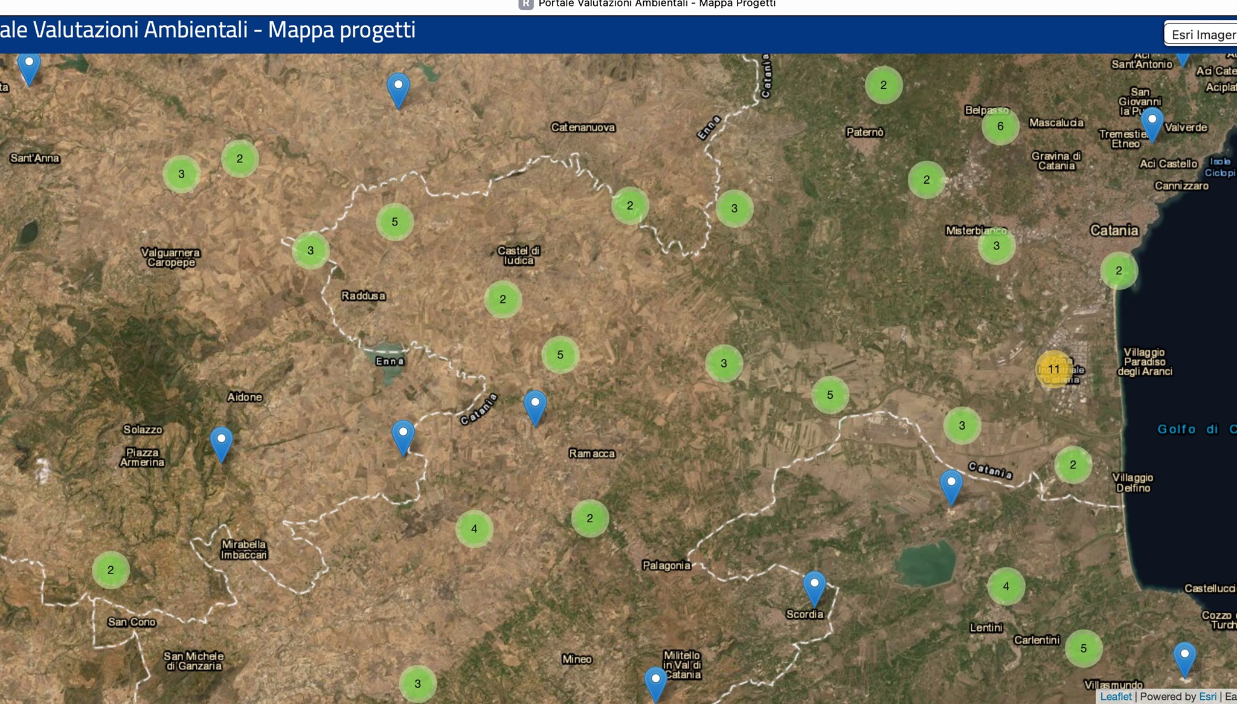Click the cluster 3 near Misterbianco
Viewport: 1237px width, 704px height.
996,245
